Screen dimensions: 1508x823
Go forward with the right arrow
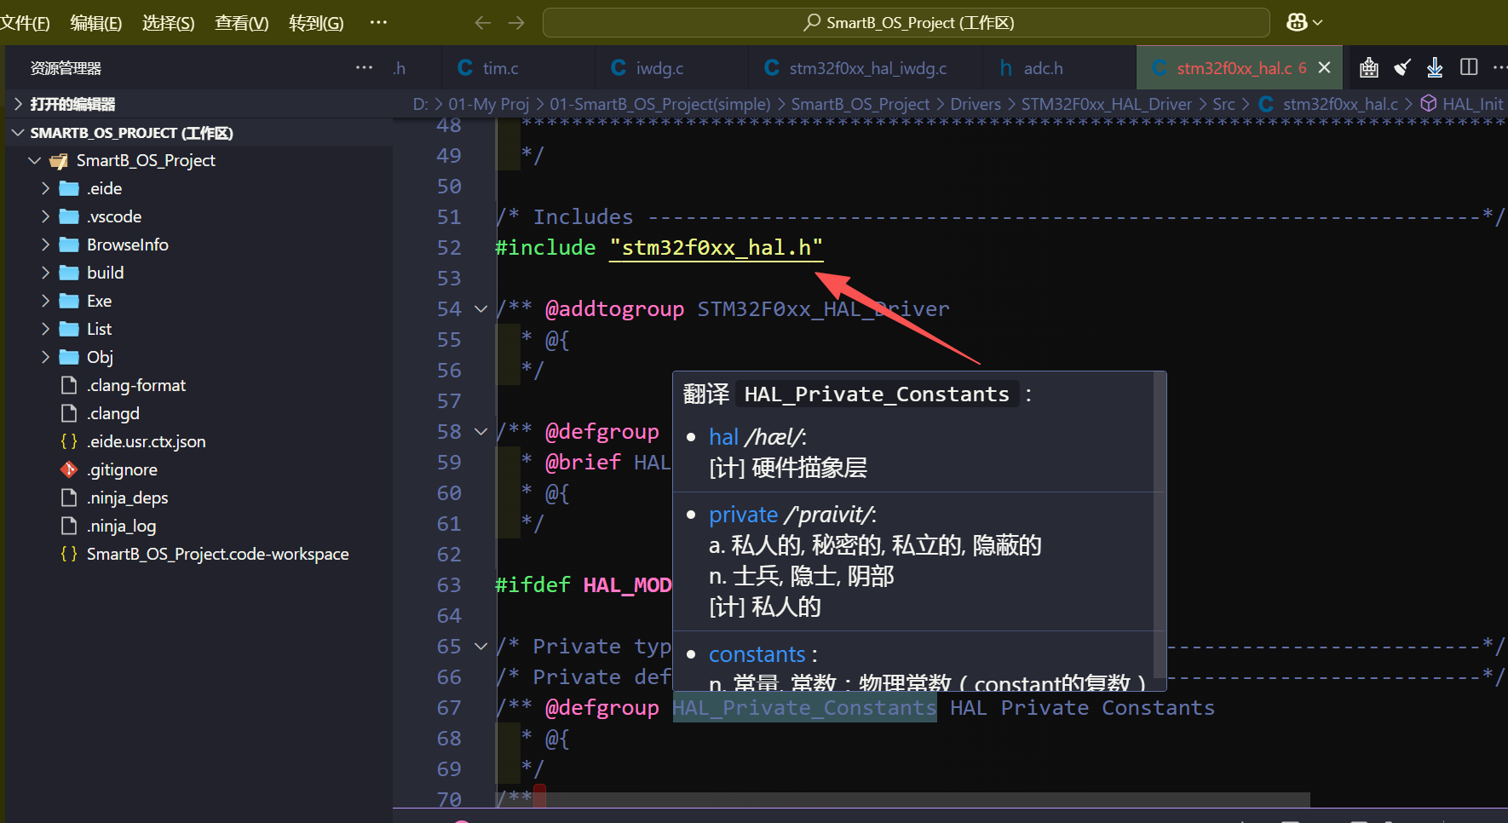[x=516, y=23]
